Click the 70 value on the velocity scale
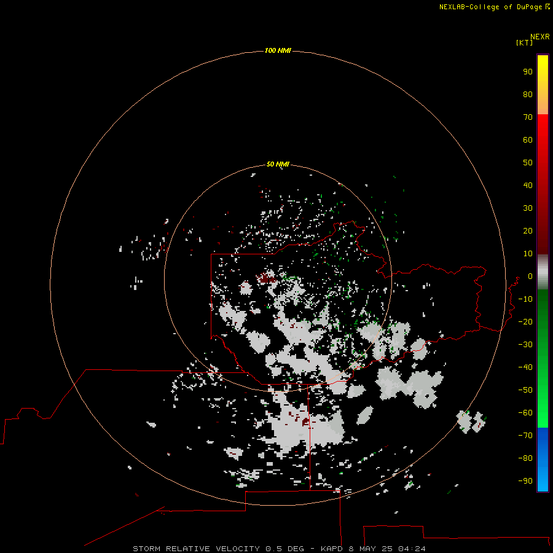The image size is (553, 553). [x=528, y=117]
